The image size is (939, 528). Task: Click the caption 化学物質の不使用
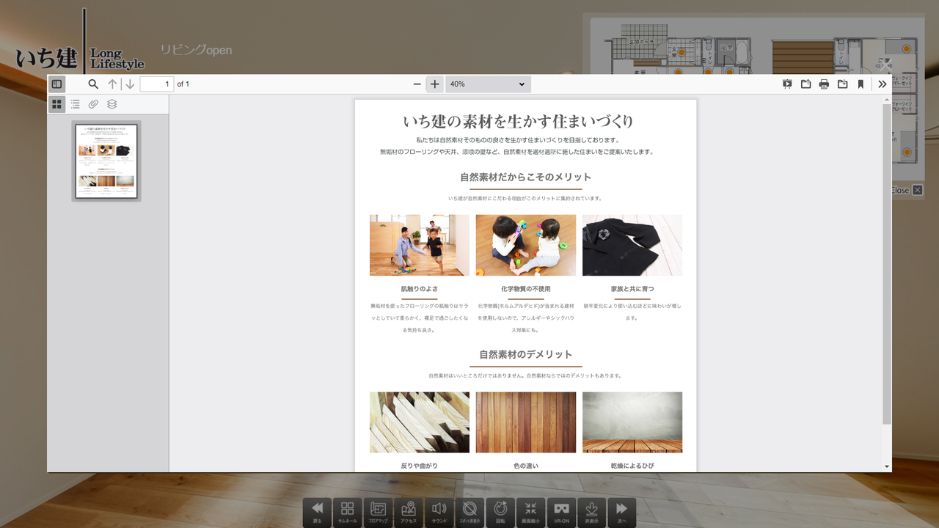click(526, 289)
